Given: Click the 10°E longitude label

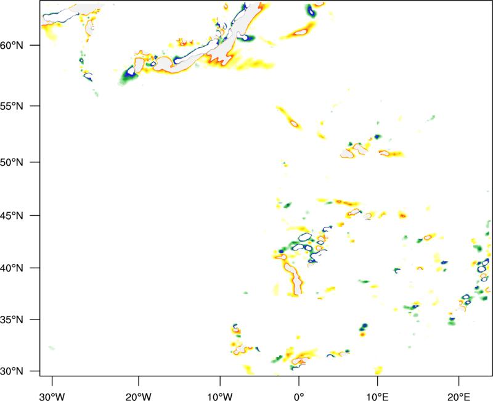Looking at the screenshot, I should 377,397.
